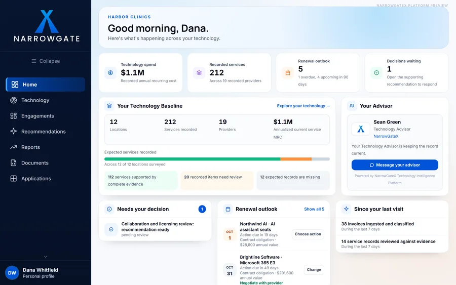The height and width of the screenshot is (285, 456).
Task: Open Collaboration and licensing review recommendation
Action: (155, 229)
